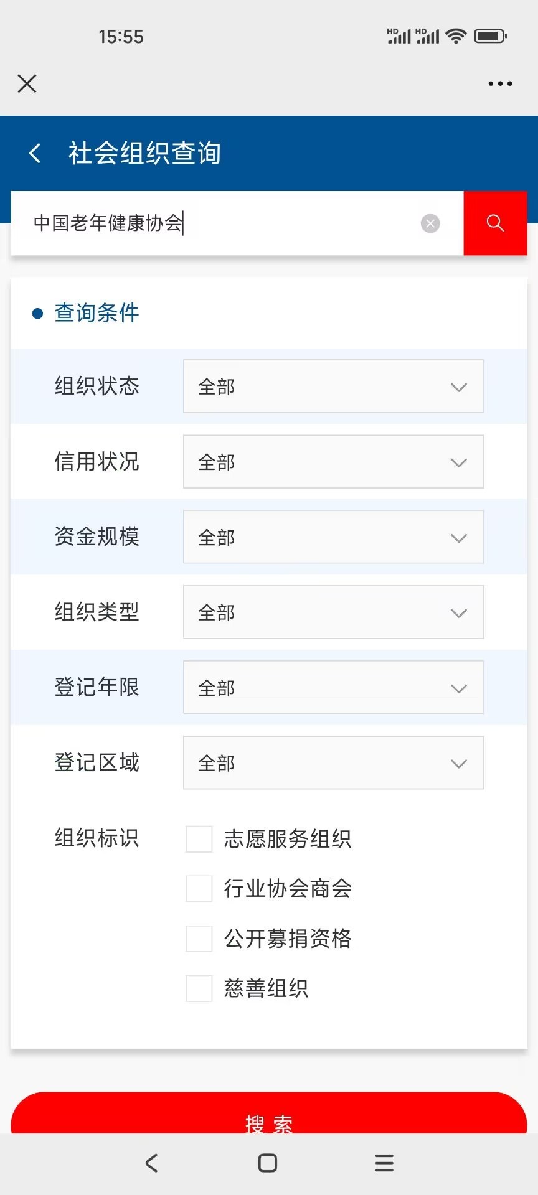Select the 慈善组织 checkbox
538x1195 pixels.
pyautogui.click(x=199, y=988)
